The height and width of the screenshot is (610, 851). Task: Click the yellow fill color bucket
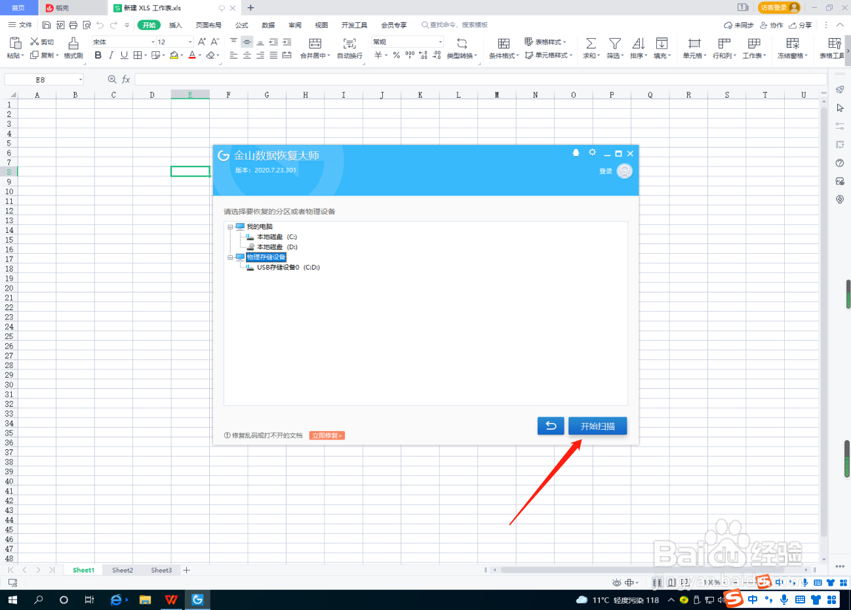174,55
